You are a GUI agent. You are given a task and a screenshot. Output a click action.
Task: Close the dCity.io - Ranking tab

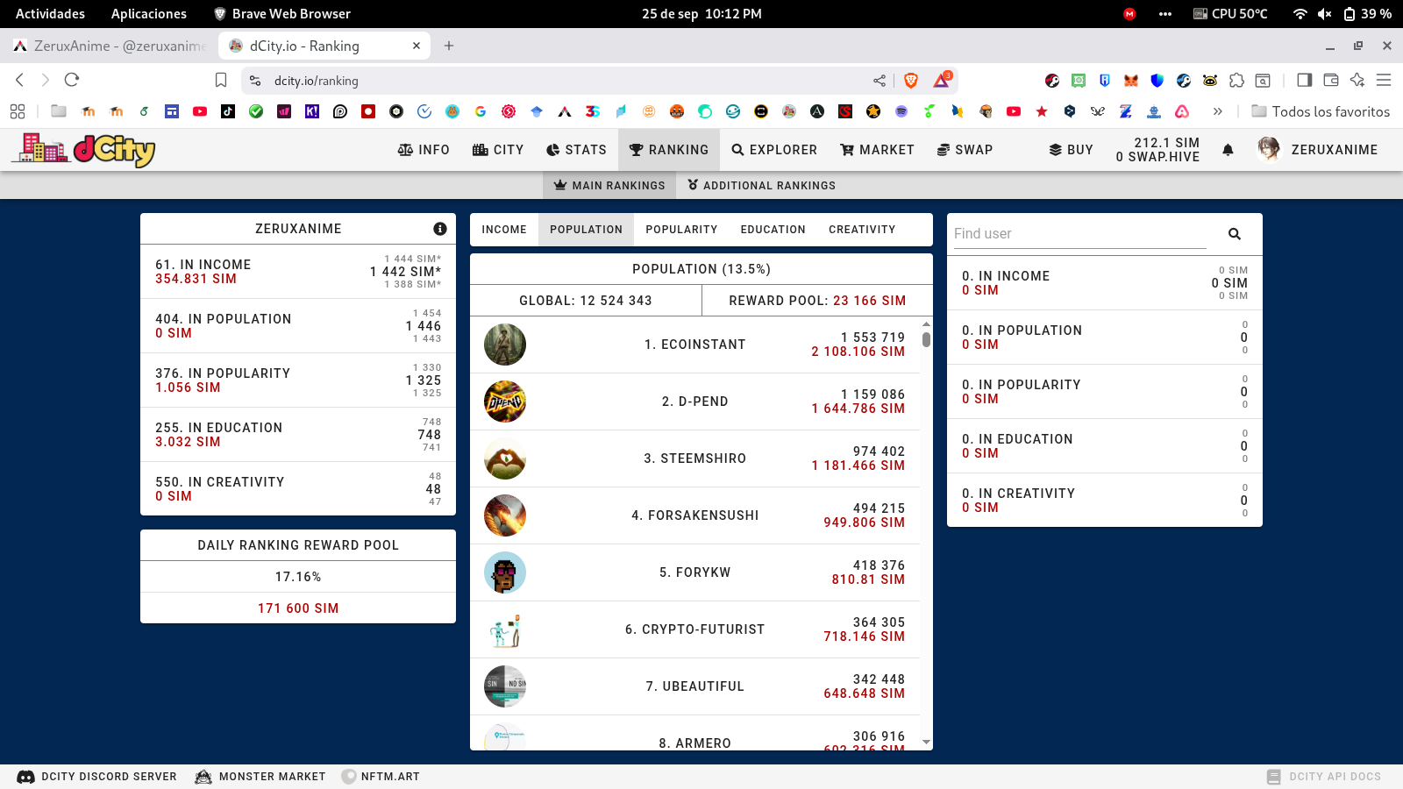417,46
